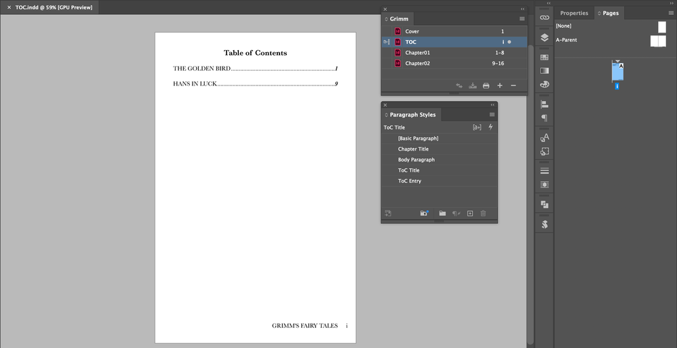
Task: Apply the Chapter Title paragraph style
Action: coord(439,149)
